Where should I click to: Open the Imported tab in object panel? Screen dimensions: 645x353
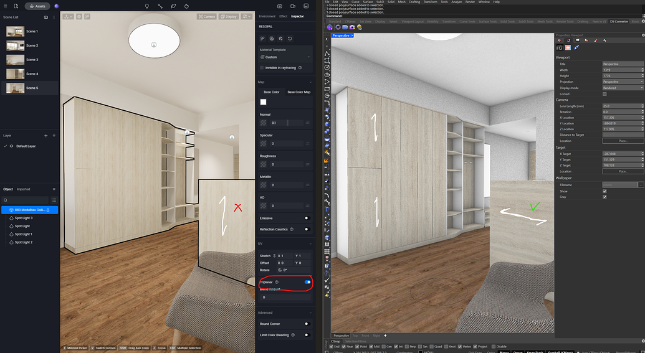pyautogui.click(x=24, y=189)
